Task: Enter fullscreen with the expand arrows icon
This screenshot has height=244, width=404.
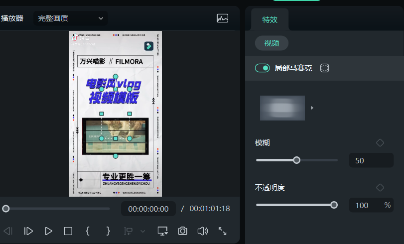Action: [222, 231]
